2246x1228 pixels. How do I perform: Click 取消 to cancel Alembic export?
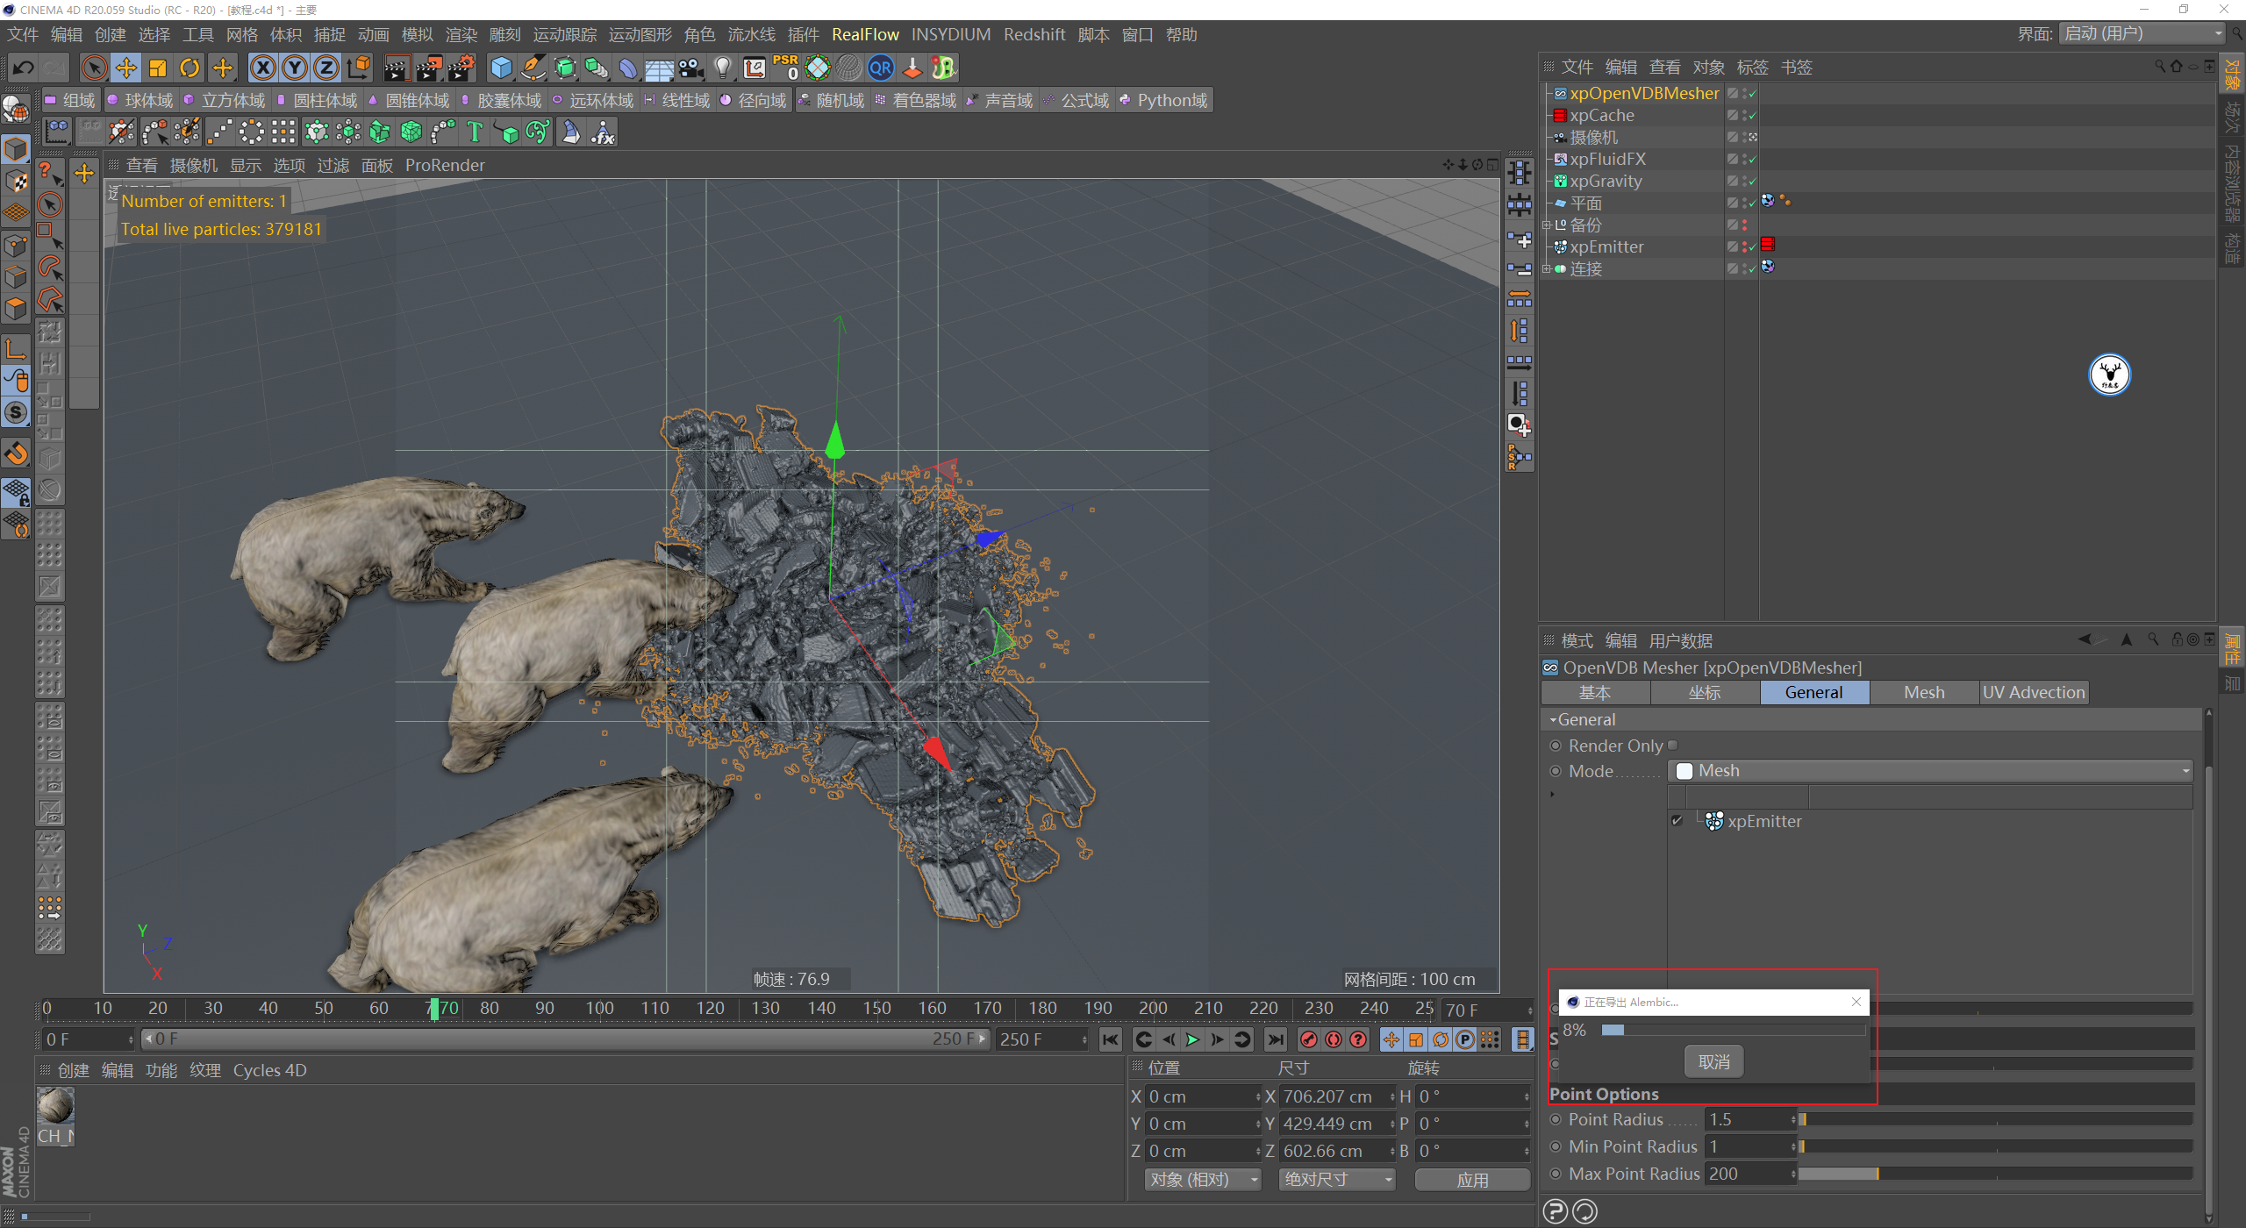1713,1062
